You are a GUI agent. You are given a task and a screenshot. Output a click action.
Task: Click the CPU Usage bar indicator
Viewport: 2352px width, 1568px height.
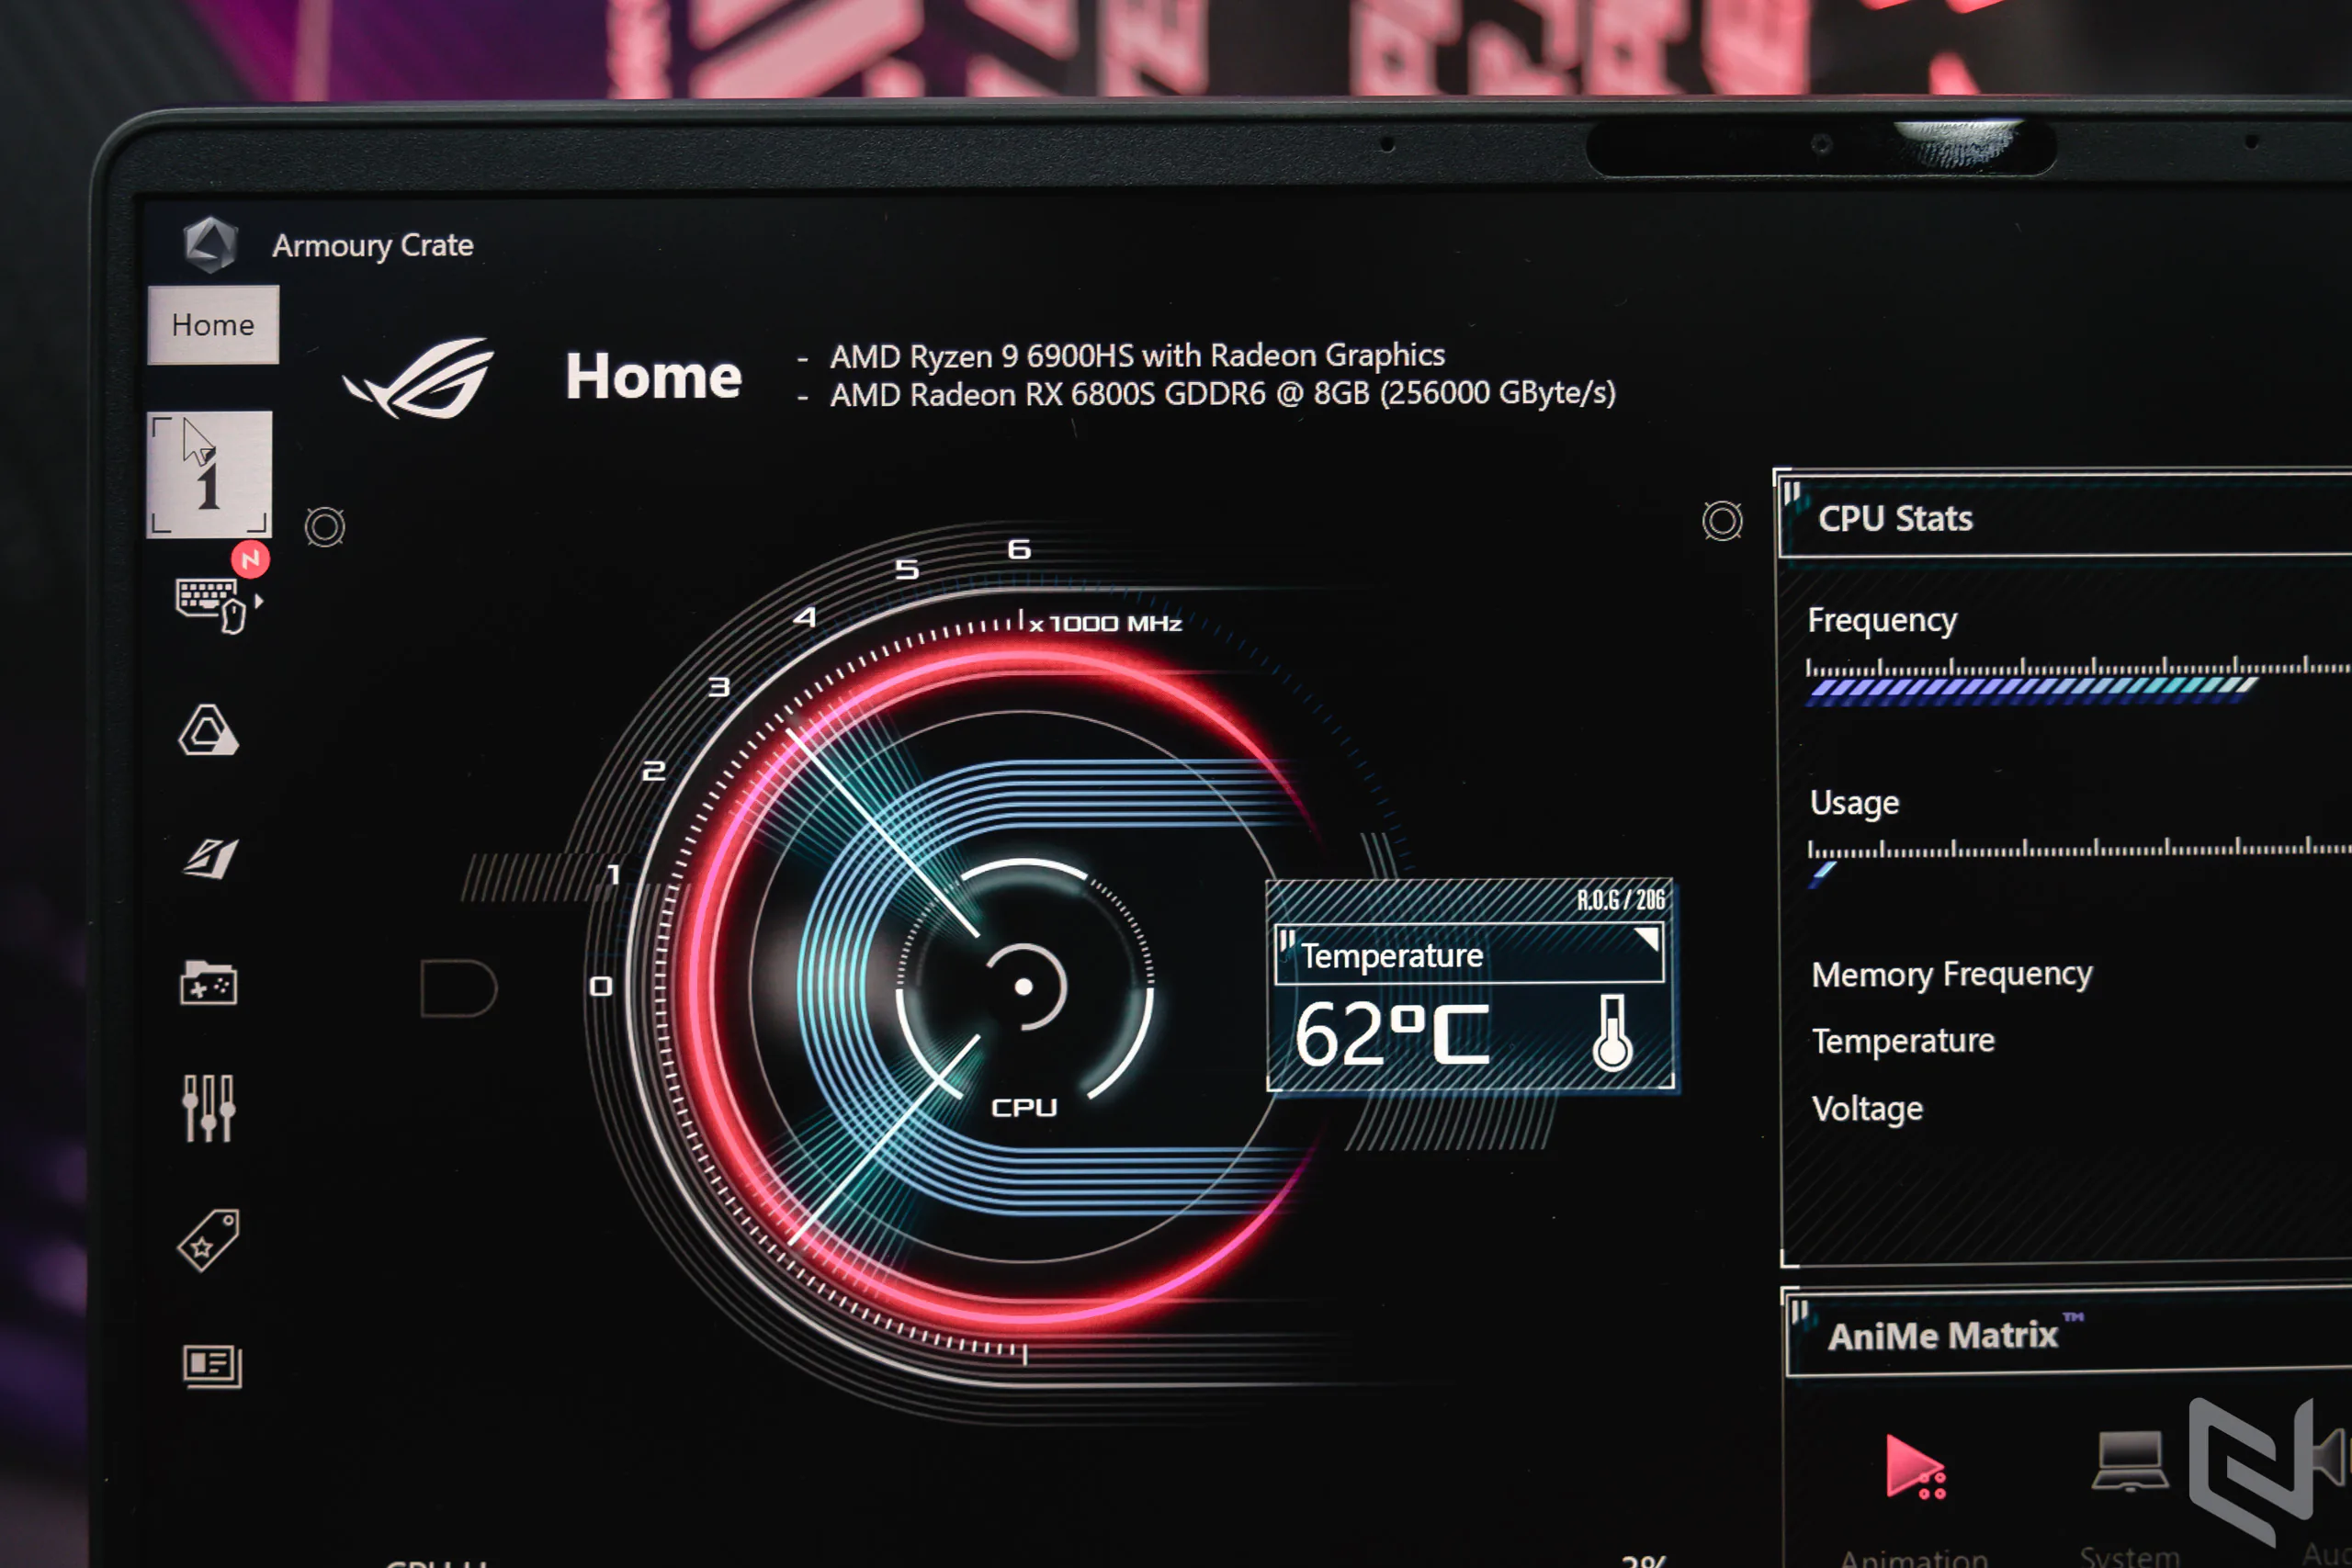tap(1823, 872)
